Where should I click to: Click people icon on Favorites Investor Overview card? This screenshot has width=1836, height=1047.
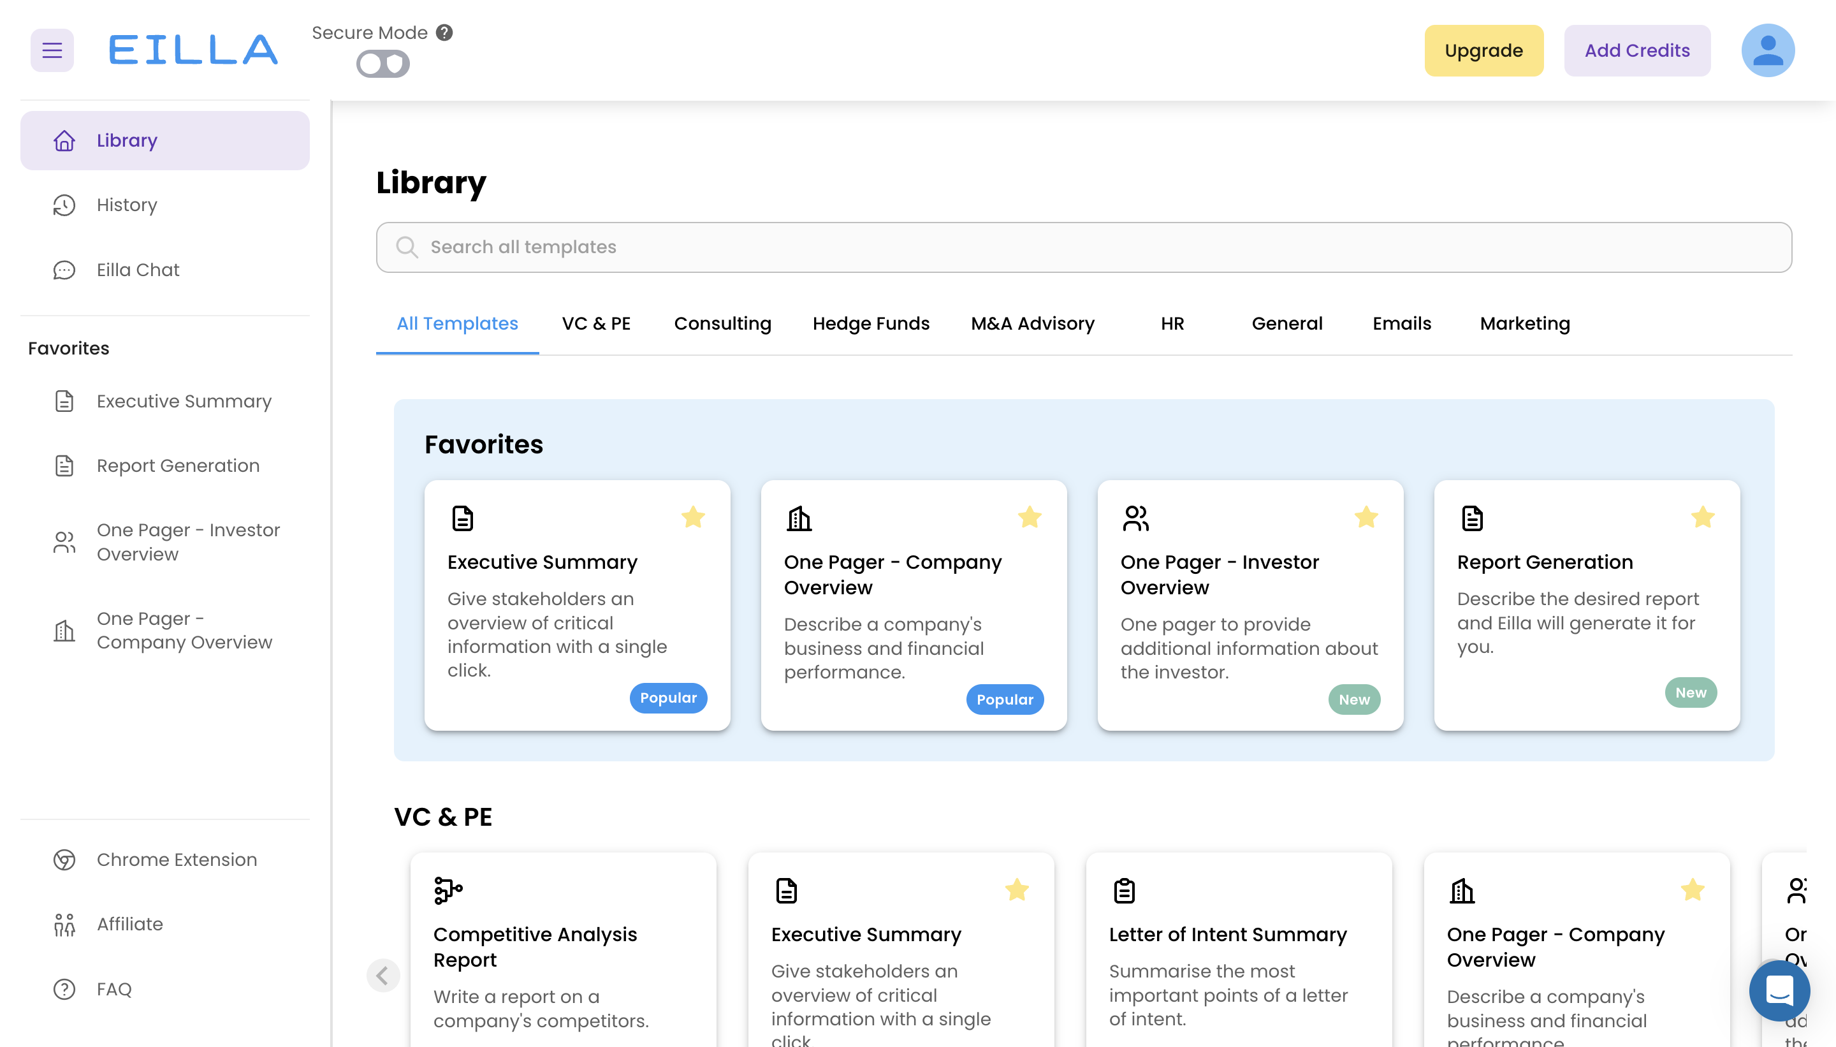(1136, 518)
